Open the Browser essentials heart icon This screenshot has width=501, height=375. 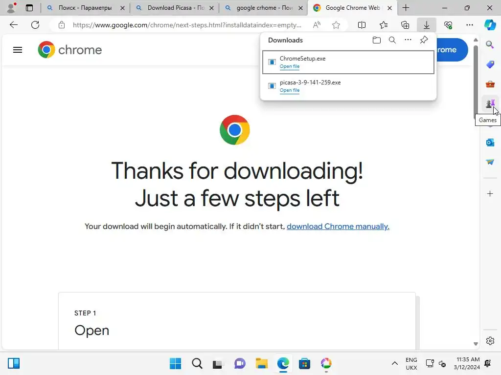click(x=448, y=25)
